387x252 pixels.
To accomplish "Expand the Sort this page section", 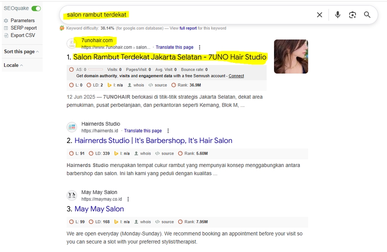I will point(21,52).
